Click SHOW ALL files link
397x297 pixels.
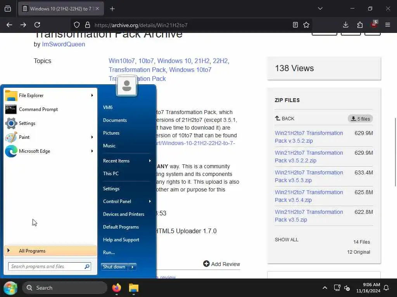click(287, 240)
